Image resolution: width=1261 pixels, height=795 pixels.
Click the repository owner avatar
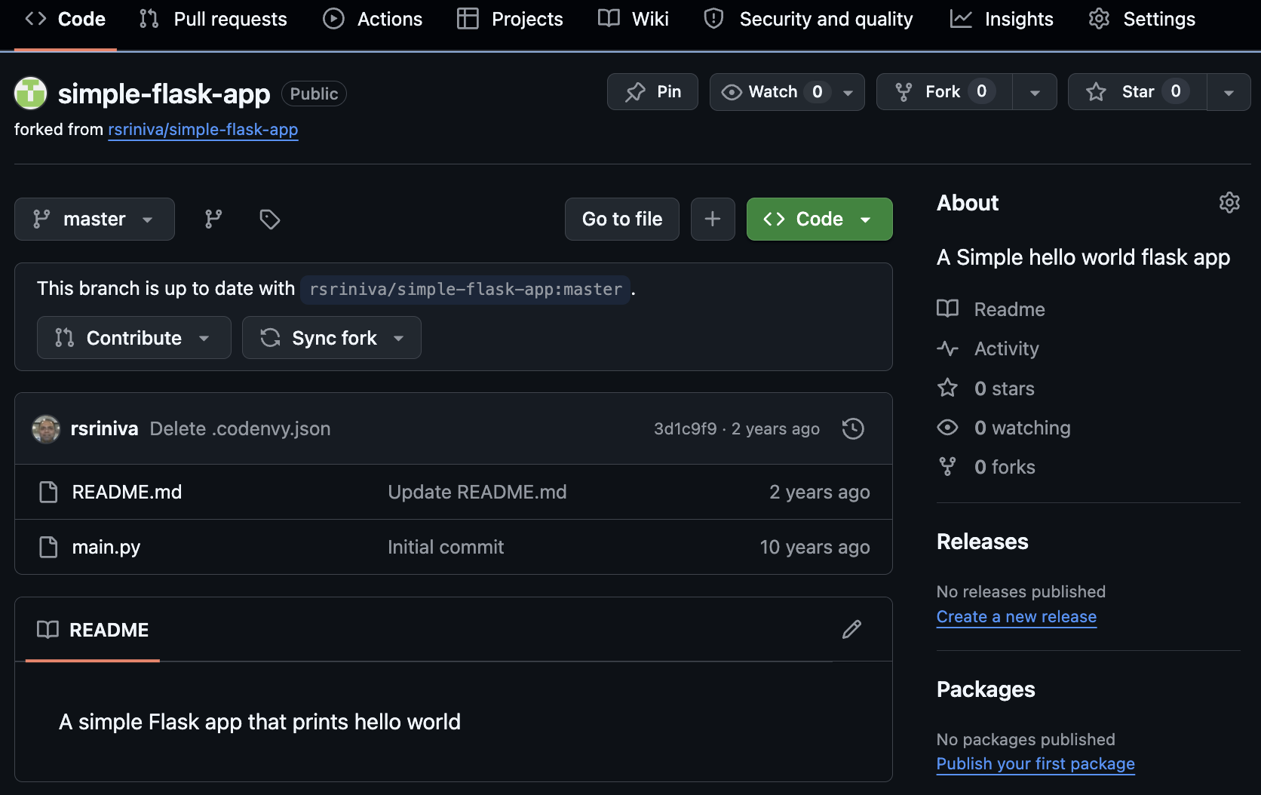tap(31, 94)
